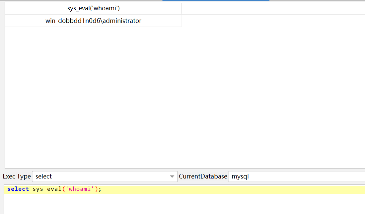Click the pink 'whoami' string in editor
Viewport: 365px width, 214px height.
click(80, 189)
